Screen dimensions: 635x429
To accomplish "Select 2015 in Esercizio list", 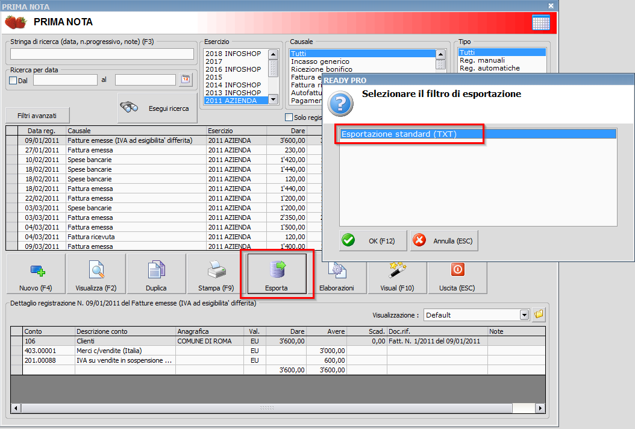I will 236,77.
